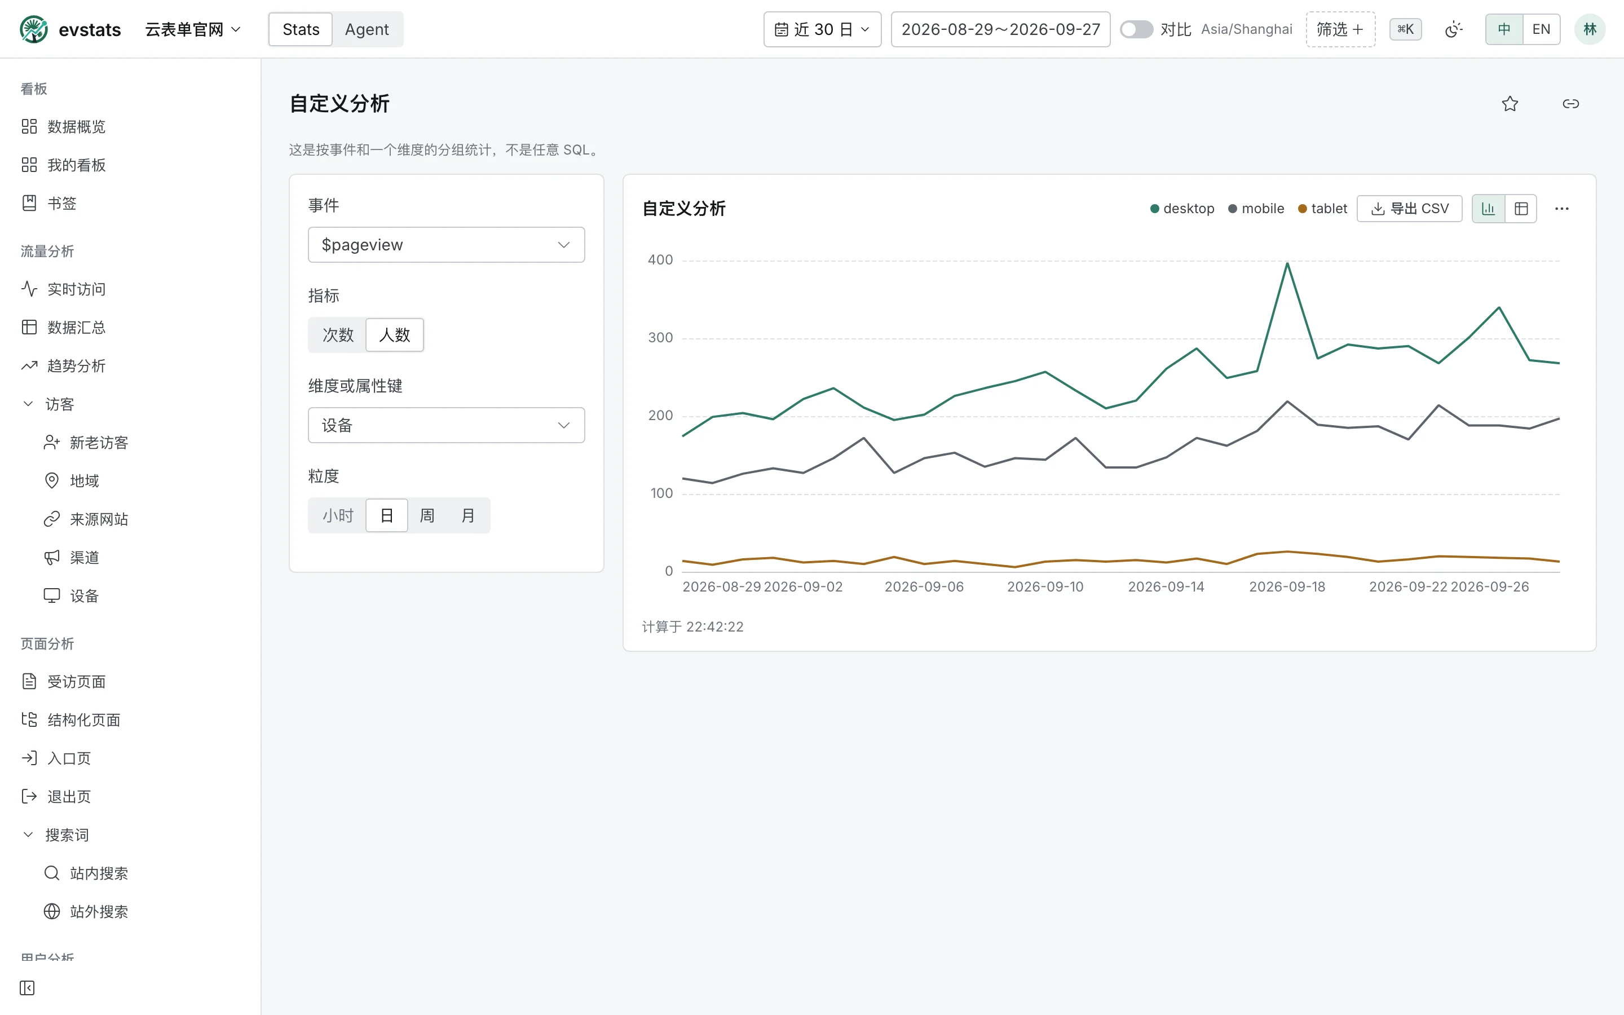Set granularity to 月
This screenshot has width=1624, height=1015.
pyautogui.click(x=469, y=515)
